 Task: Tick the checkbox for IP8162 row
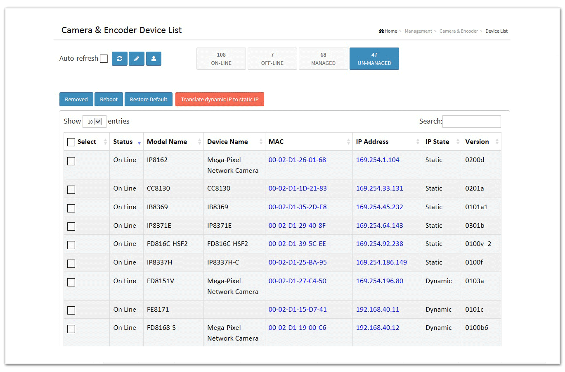click(71, 161)
